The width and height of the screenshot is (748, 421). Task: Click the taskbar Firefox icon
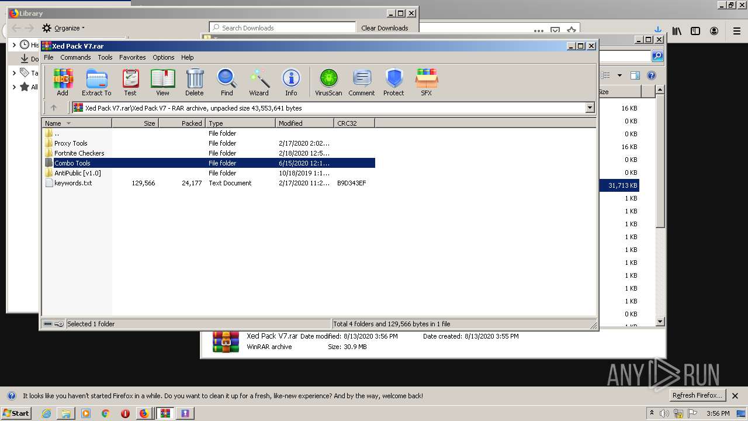tap(144, 413)
